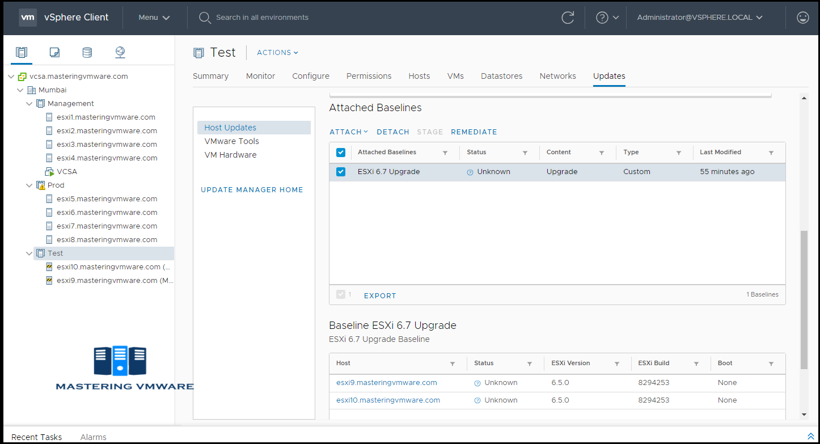The height and width of the screenshot is (444, 820).
Task: Collapse the Test cluster node
Action: click(x=29, y=253)
